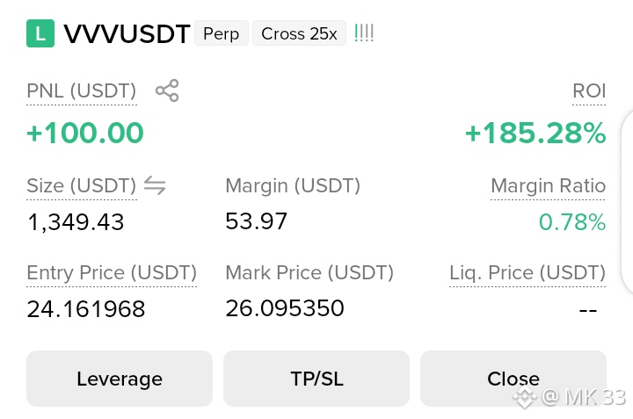Image resolution: width=633 pixels, height=419 pixels.
Task: Toggle size unit with the swap arrows icon
Action: click(155, 185)
